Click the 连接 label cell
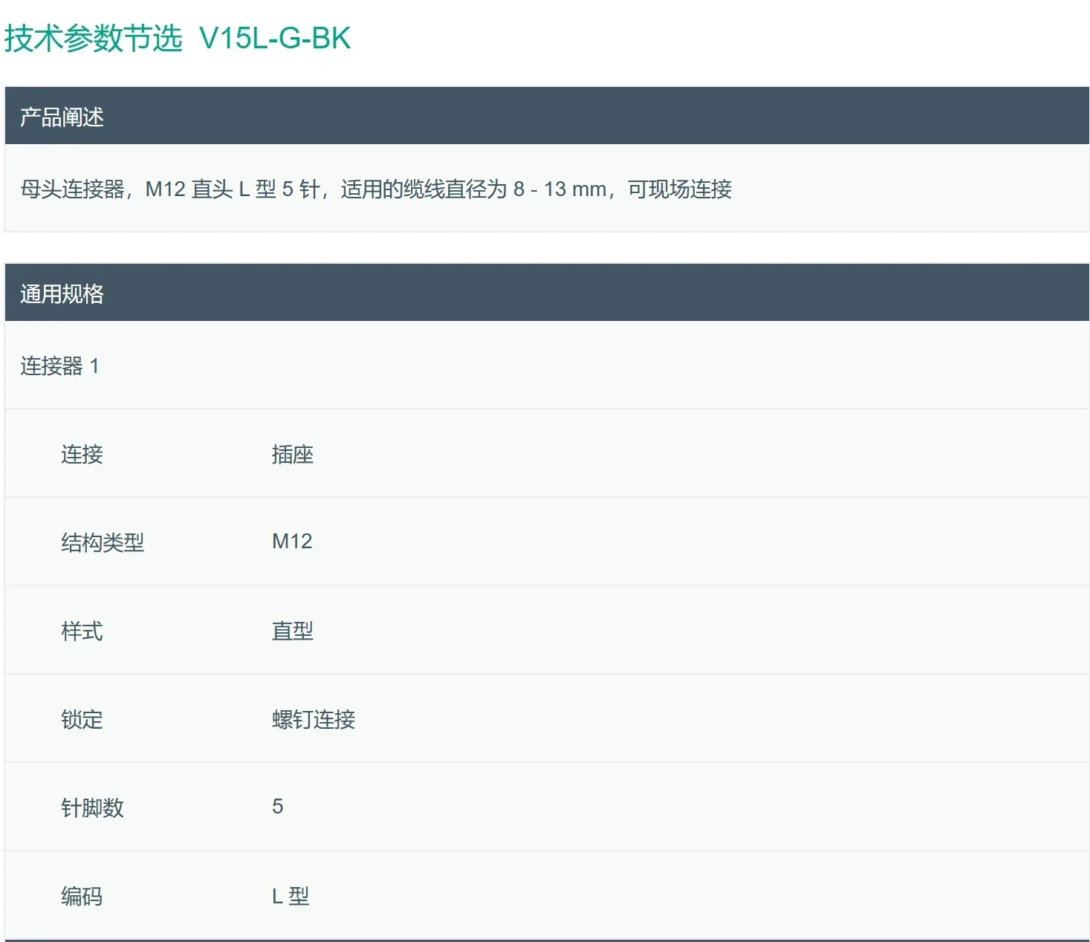Viewport: 1090px width, 942px height. tap(82, 454)
